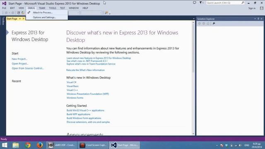Click the Start Page scroll down arrow
The width and height of the screenshot is (265, 149).
(x=193, y=134)
